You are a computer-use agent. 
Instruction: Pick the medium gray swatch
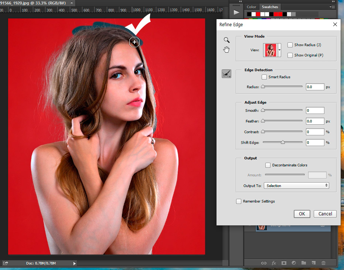293,14
